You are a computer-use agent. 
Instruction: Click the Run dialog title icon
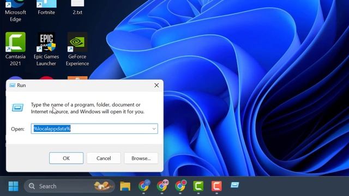pyautogui.click(x=13, y=85)
